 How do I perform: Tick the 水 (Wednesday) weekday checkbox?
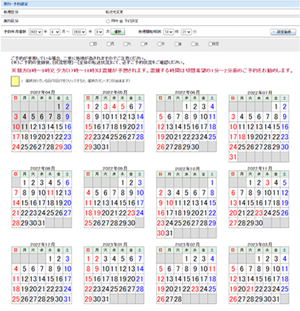pyautogui.click(x=143, y=44)
